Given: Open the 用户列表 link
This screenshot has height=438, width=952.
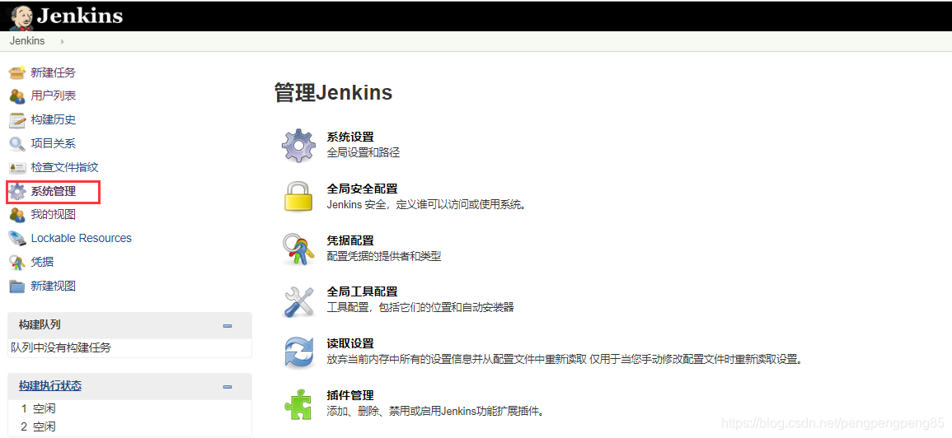Looking at the screenshot, I should click(x=54, y=96).
